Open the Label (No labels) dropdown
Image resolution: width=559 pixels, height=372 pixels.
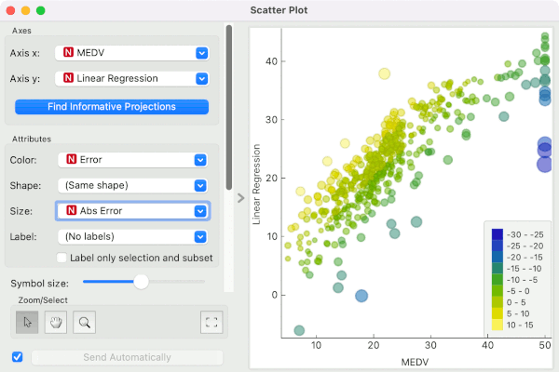[132, 237]
